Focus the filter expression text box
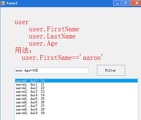This screenshot has width=141, height=120. [51, 71]
